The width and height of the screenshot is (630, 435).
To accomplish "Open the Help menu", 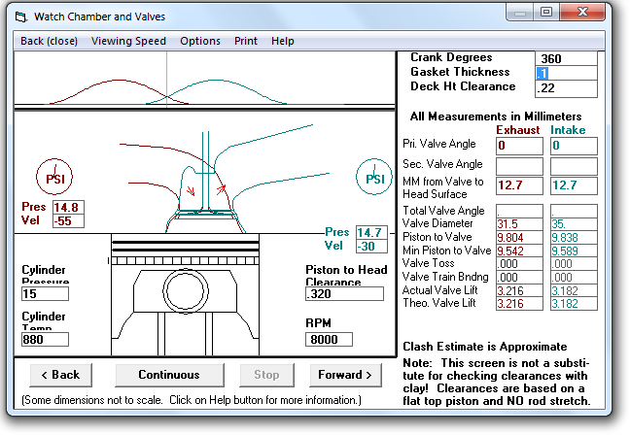I will pyautogui.click(x=283, y=41).
